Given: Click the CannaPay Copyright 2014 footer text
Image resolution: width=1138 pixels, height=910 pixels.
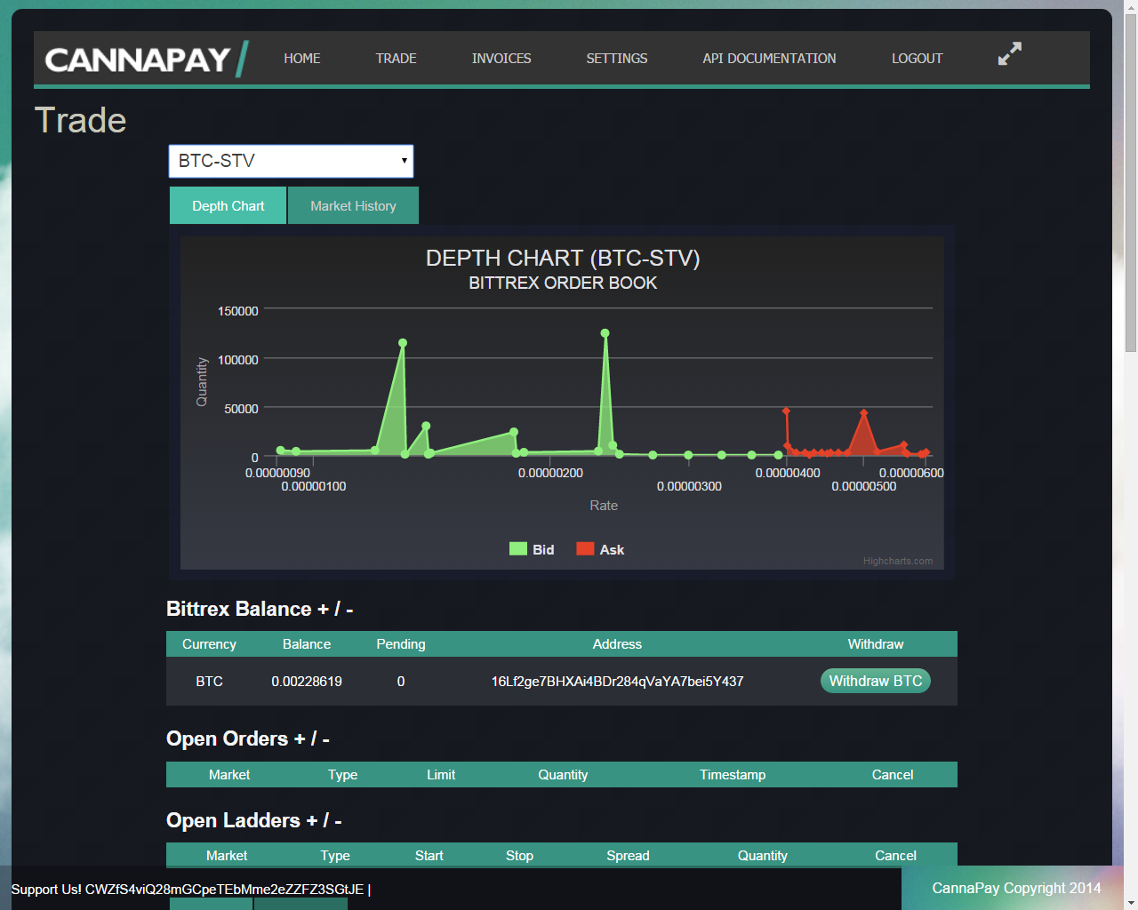Looking at the screenshot, I should [x=1016, y=888].
